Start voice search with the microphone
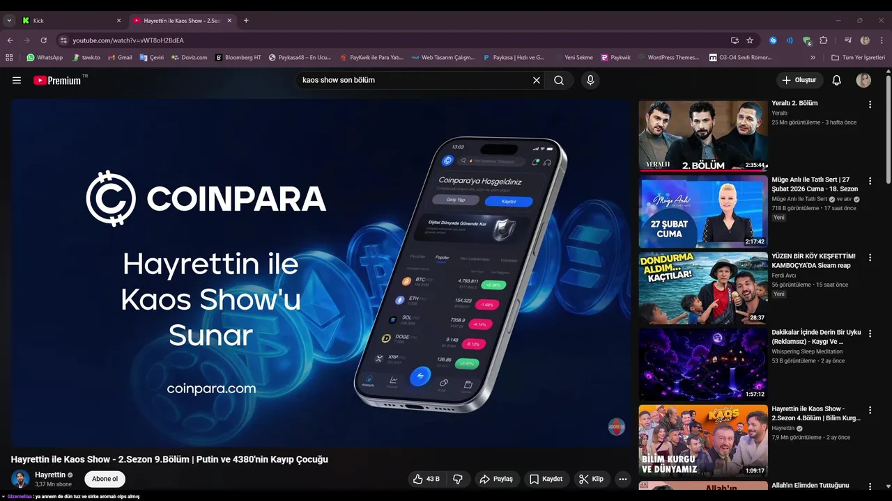Viewport: 892px width, 501px height. tap(590, 80)
